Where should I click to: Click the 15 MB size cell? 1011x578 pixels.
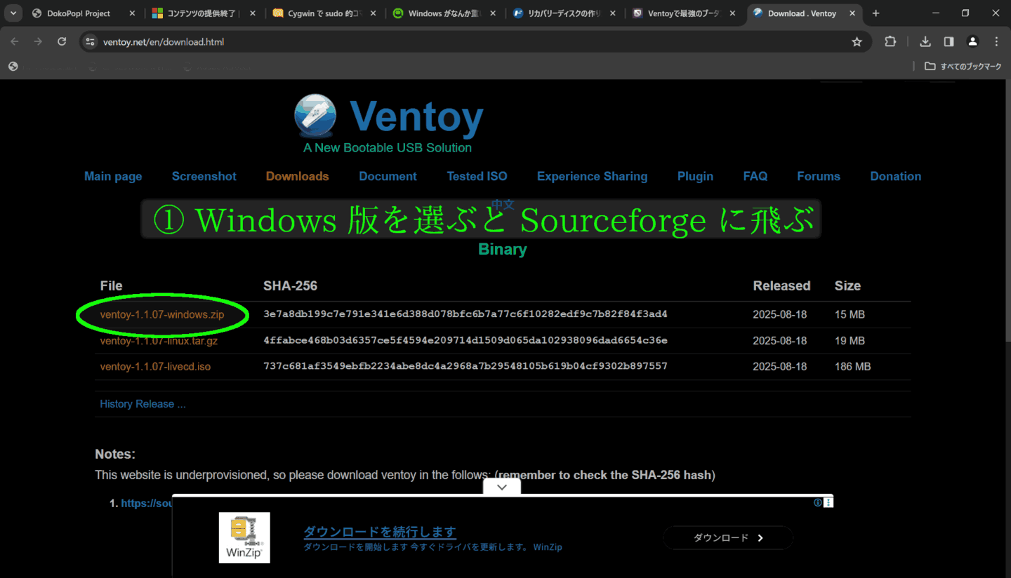850,314
